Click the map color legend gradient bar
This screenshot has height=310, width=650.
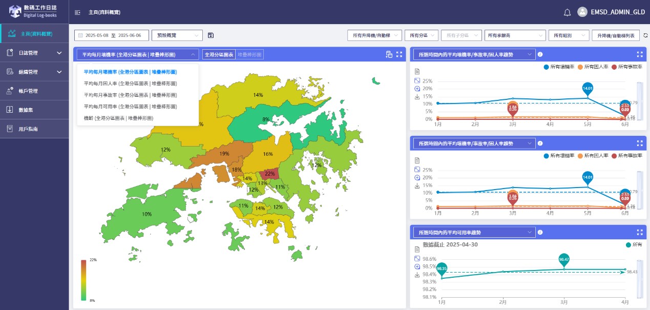click(83, 280)
